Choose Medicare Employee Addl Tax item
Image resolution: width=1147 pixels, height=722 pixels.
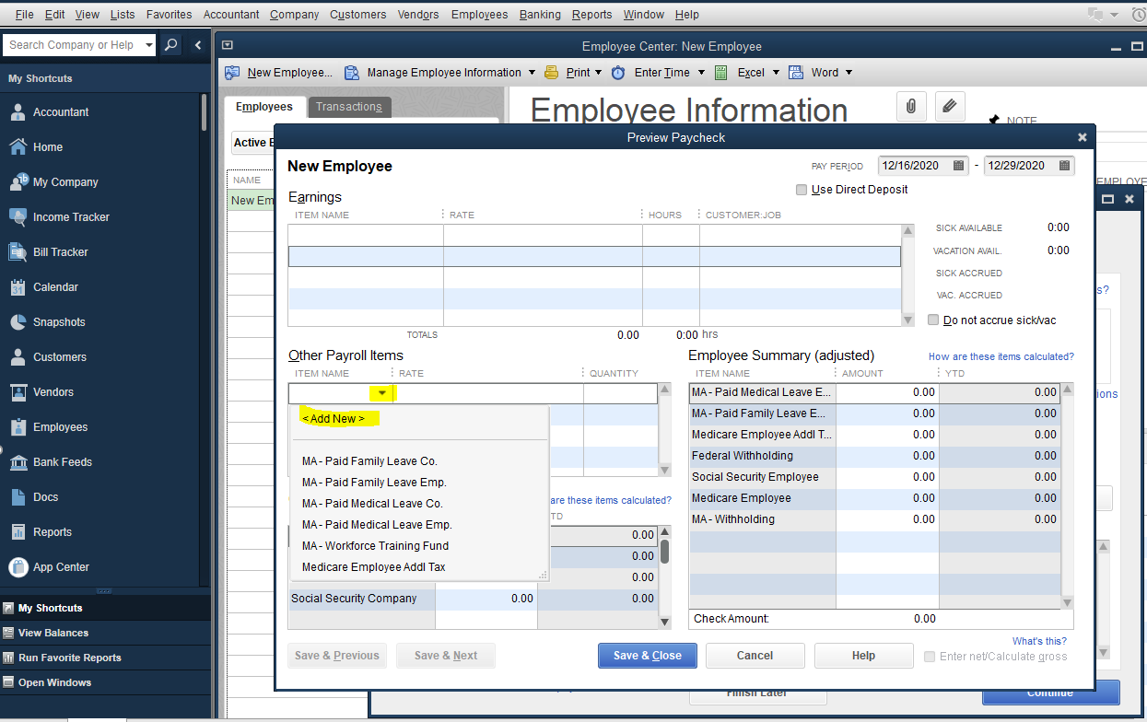pos(373,566)
